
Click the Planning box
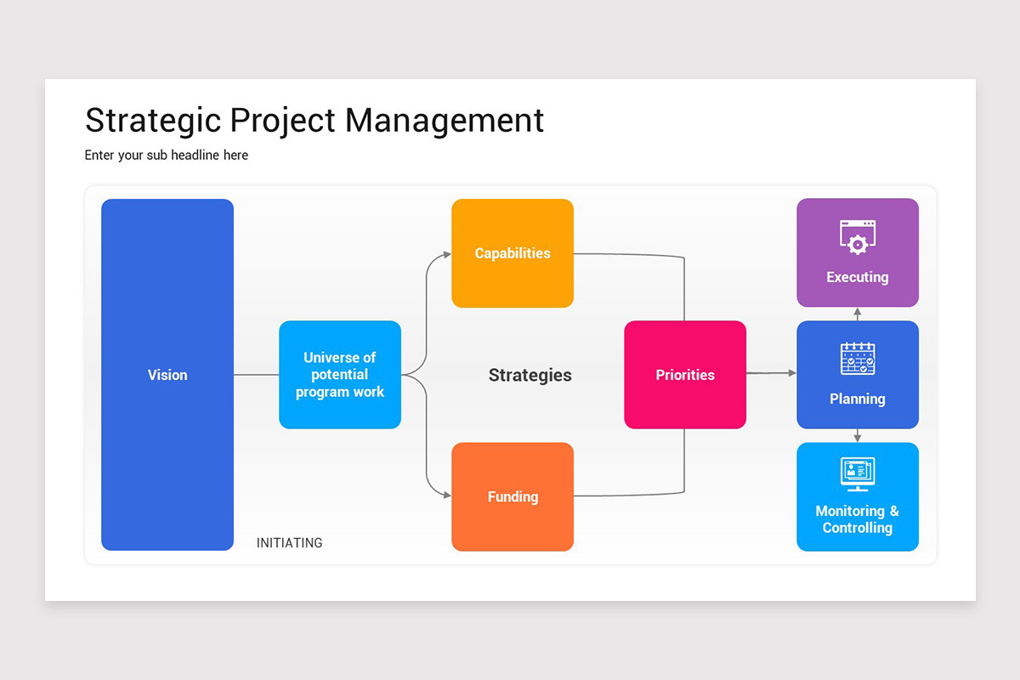click(x=858, y=374)
